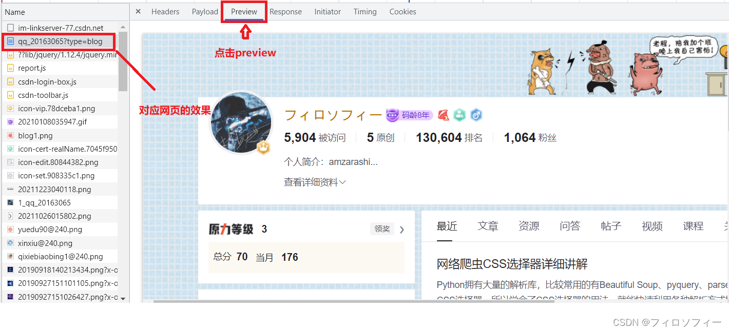Select the 最近 tab
This screenshot has width=729, height=332.
tap(447, 226)
